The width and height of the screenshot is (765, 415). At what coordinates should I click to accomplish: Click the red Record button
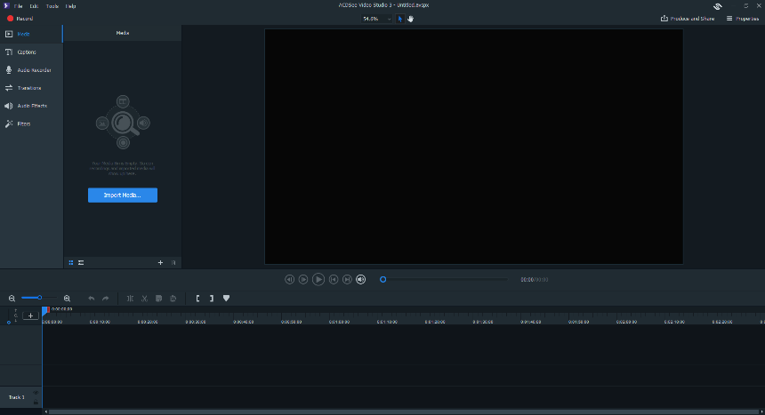(x=20, y=19)
